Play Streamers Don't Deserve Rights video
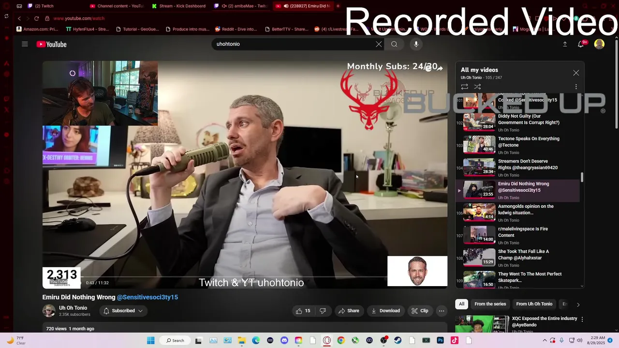Screen dimensions: 619x348 pyautogui.click(x=517, y=168)
